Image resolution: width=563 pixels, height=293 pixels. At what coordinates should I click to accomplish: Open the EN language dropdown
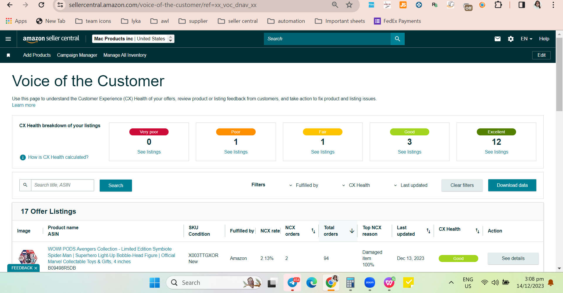coord(526,39)
